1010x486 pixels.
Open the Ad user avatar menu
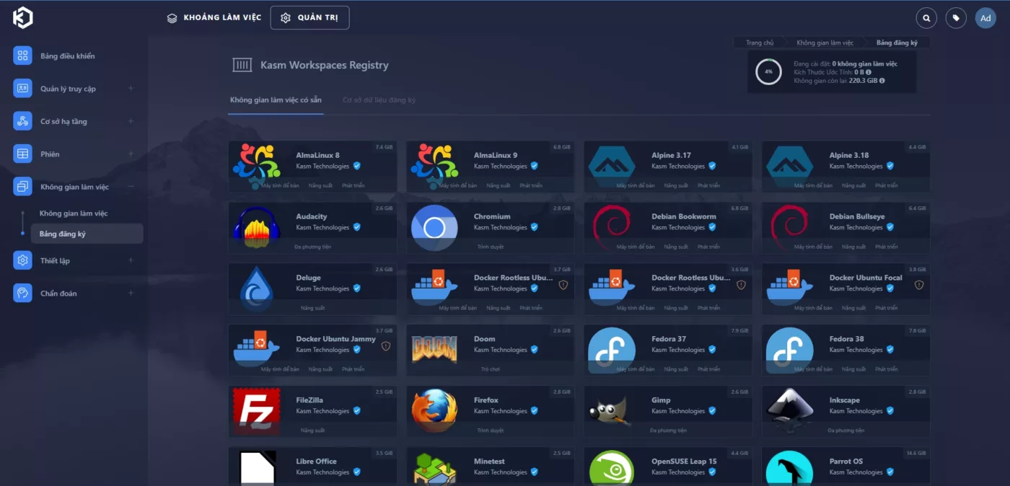[x=985, y=18]
